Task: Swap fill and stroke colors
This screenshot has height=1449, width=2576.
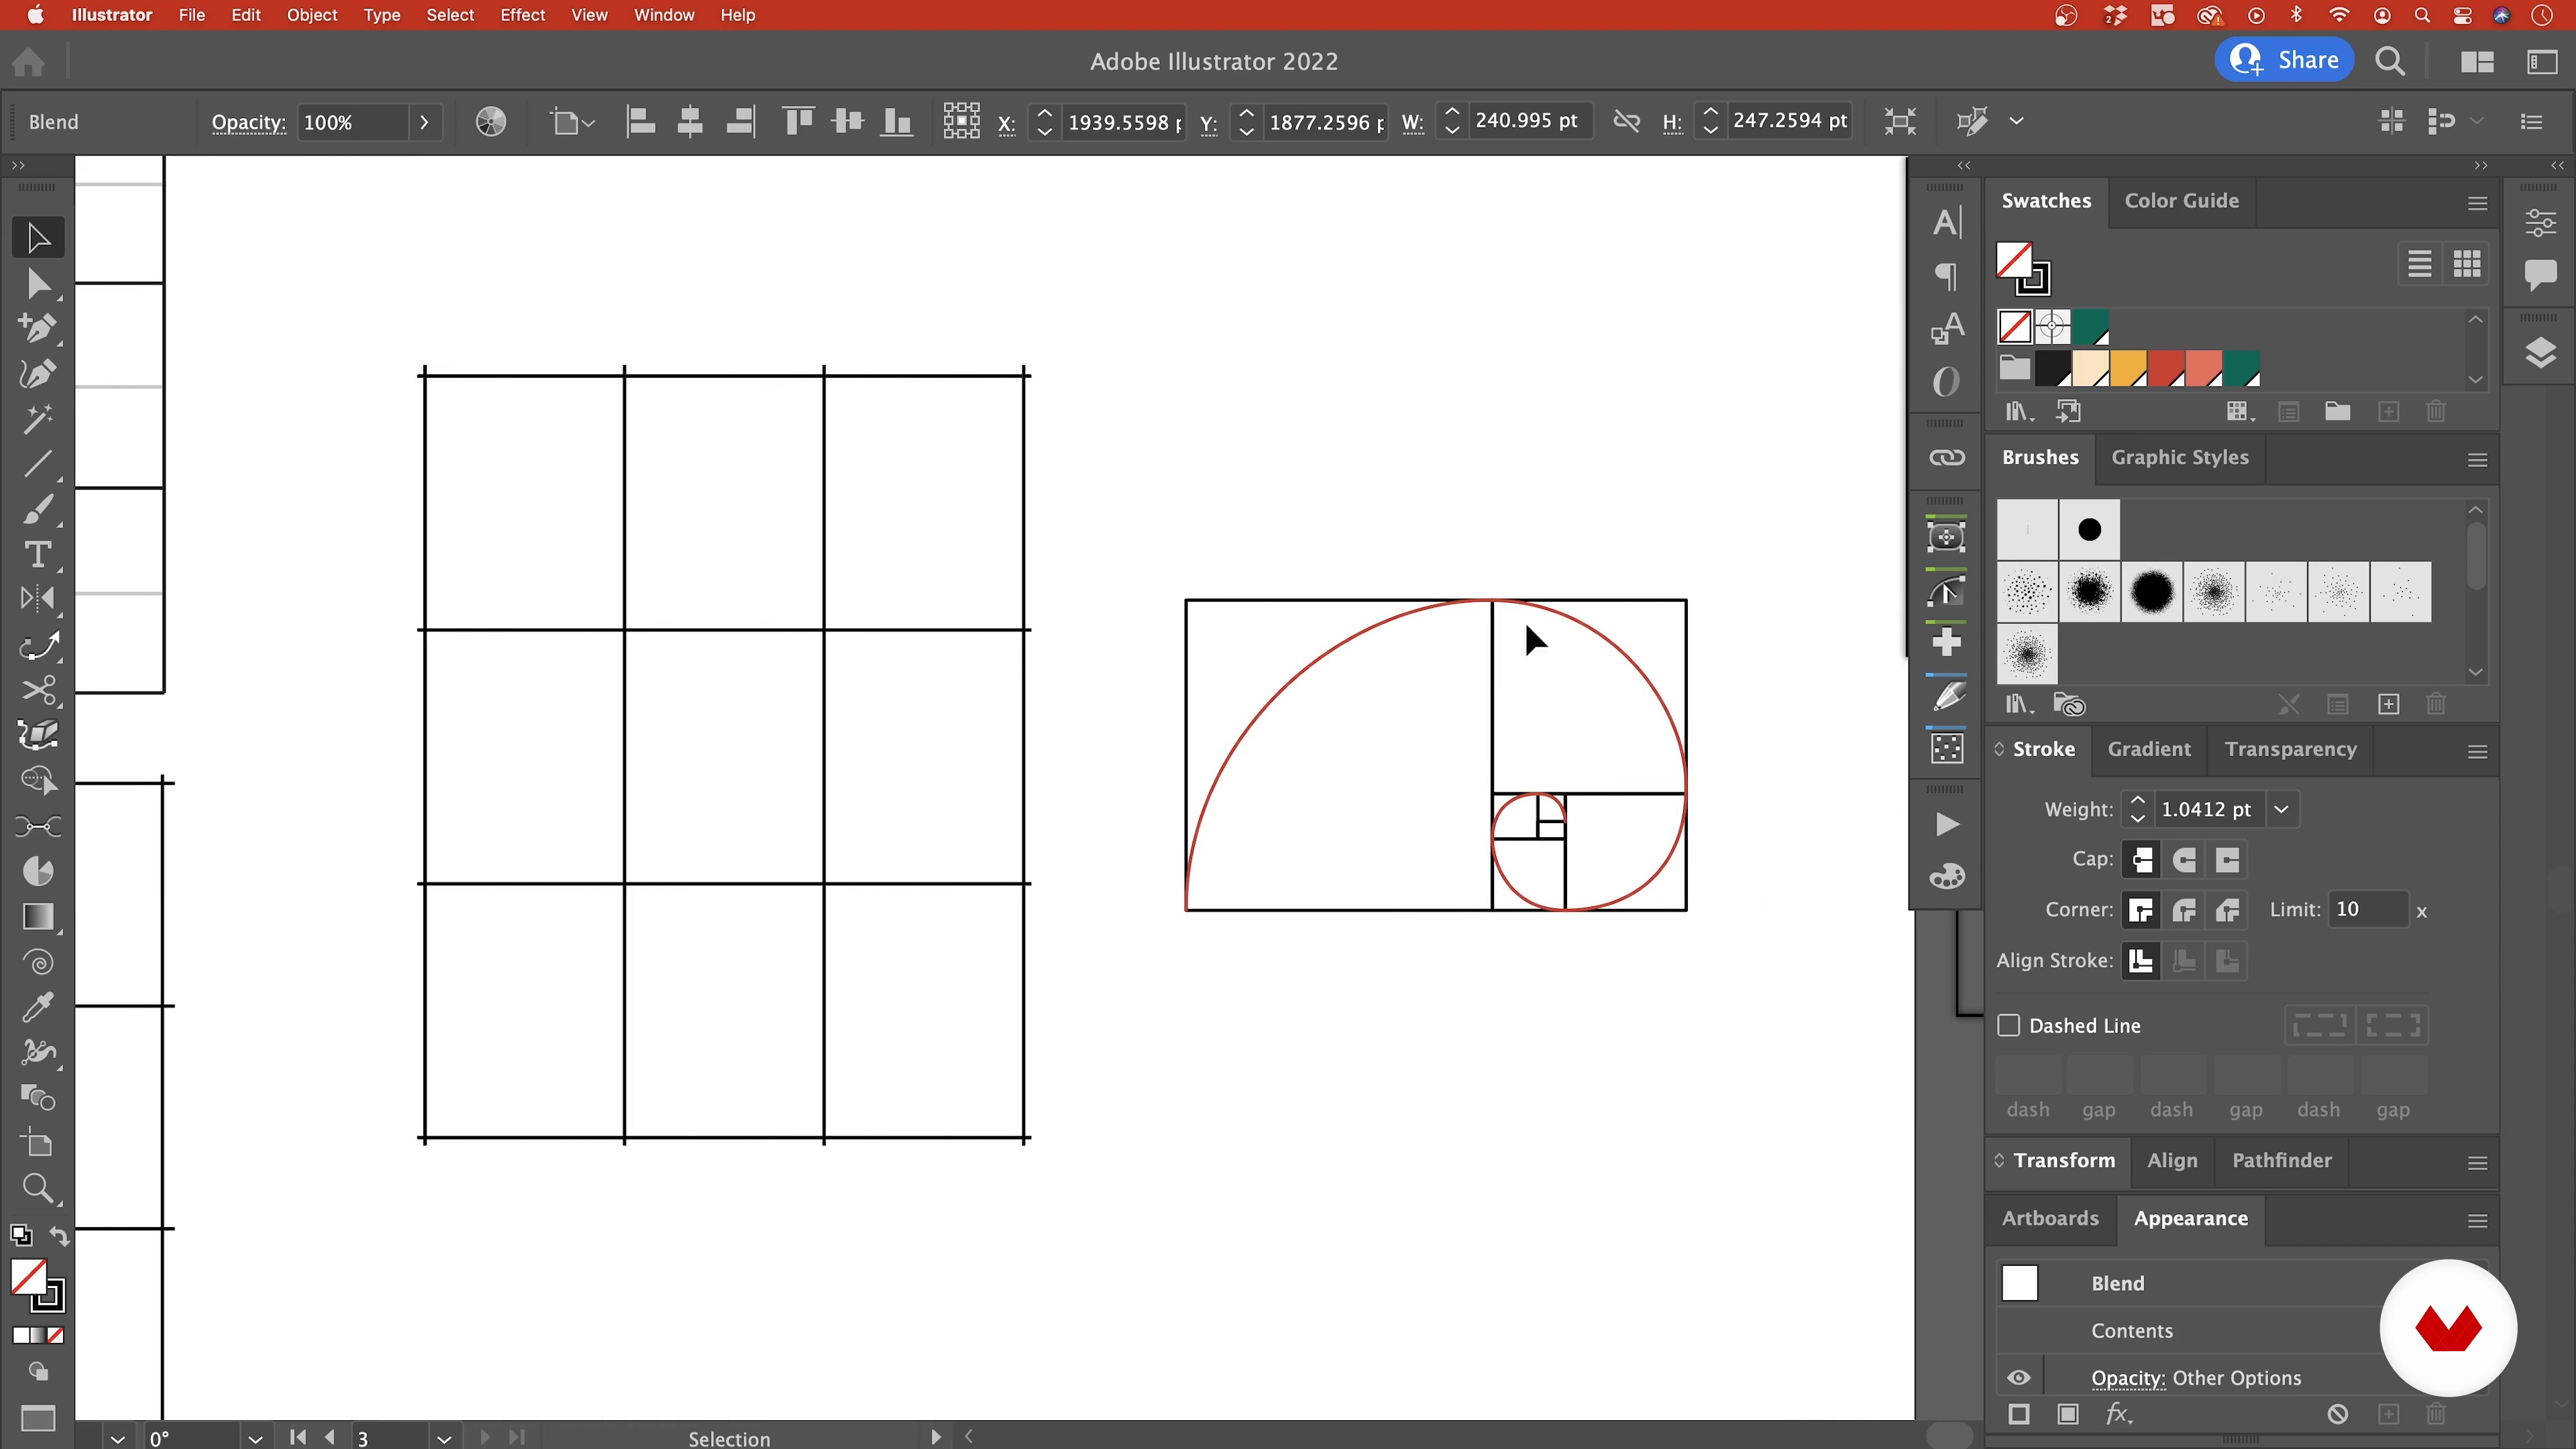Action: tap(59, 1237)
